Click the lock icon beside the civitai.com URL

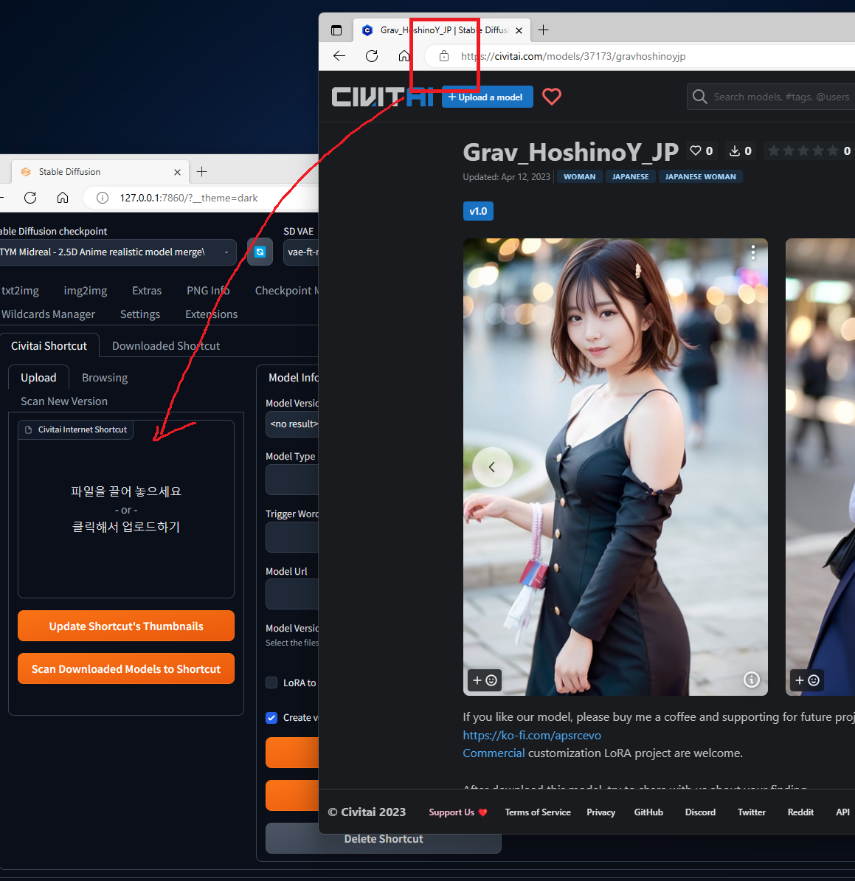pos(444,56)
